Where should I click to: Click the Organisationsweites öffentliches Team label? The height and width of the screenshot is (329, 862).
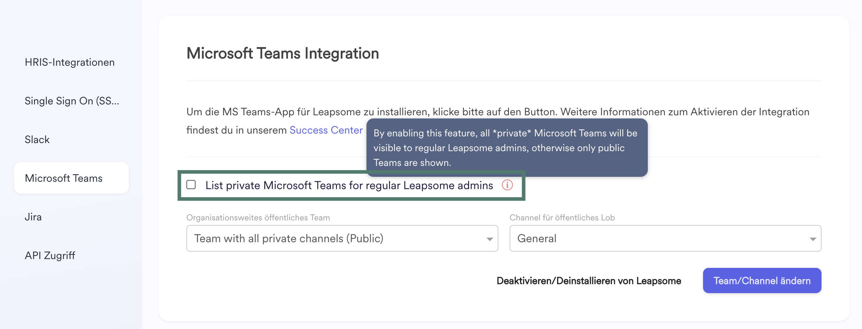tap(258, 218)
